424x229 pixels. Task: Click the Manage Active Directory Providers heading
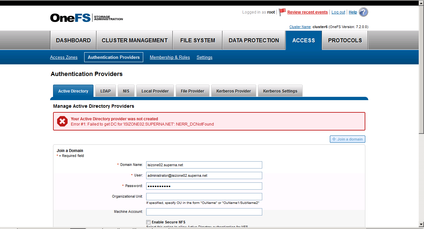coord(93,106)
